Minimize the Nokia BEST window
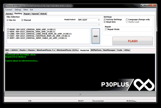161x108 pixels. [x=143, y=5]
